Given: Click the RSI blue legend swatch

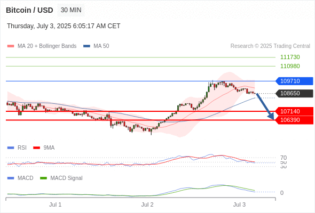Looking at the screenshot, I should click(11, 148).
